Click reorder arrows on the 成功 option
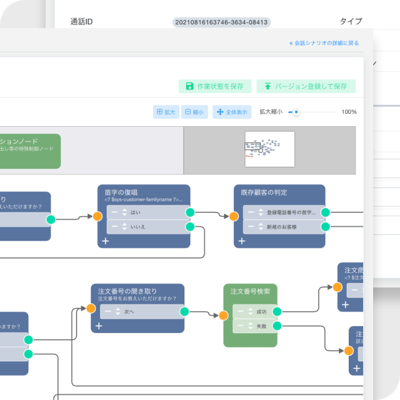Viewport: 400px width, 400px height. coord(249,311)
